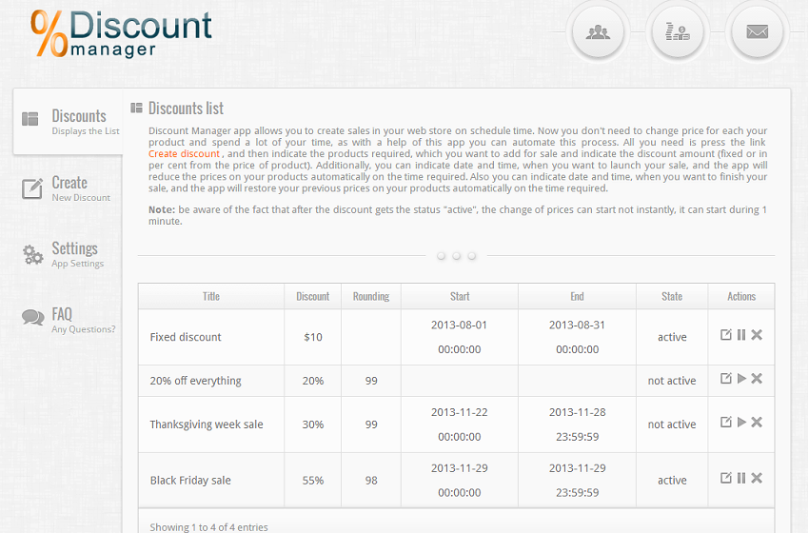Screen dimensions: 809x533
Task: Delete the Thanksgiving week sale discount
Action: coord(757,423)
